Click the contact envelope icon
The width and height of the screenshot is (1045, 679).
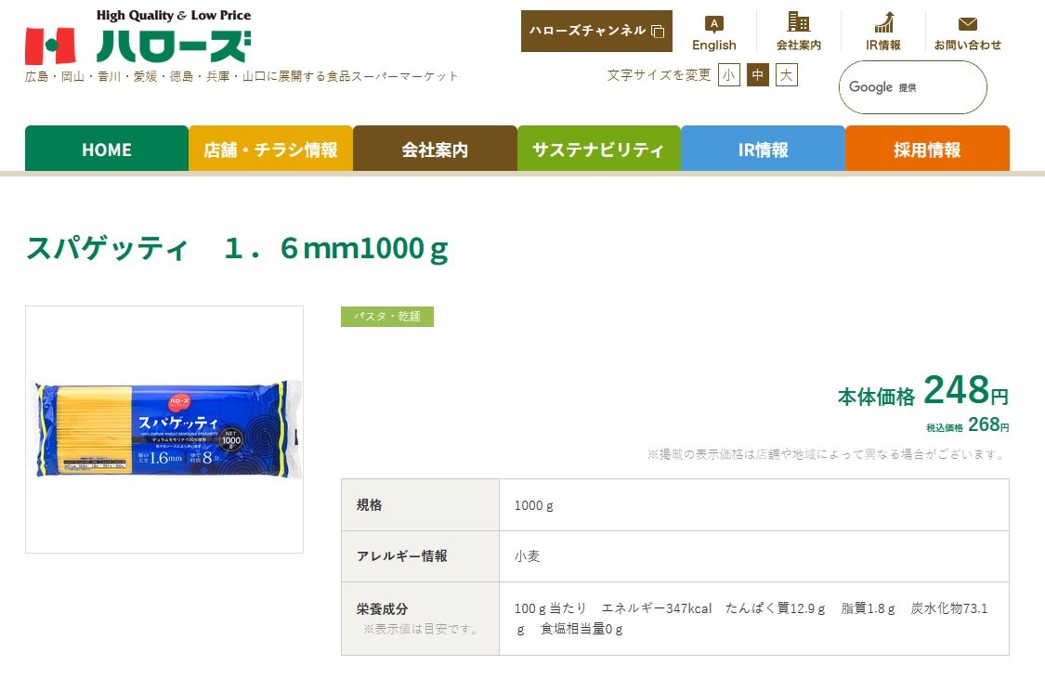(x=967, y=24)
